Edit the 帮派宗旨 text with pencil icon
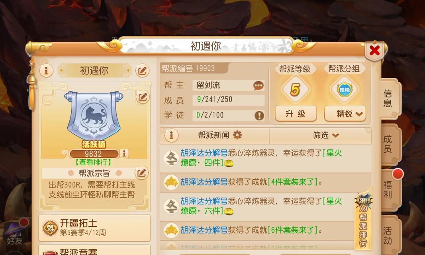The image size is (425, 255). click(141, 173)
